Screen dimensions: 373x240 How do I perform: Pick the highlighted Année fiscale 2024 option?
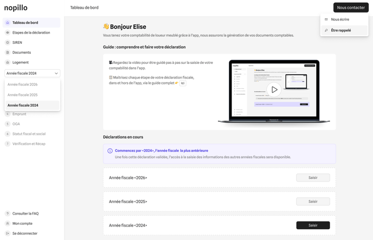[23, 105]
